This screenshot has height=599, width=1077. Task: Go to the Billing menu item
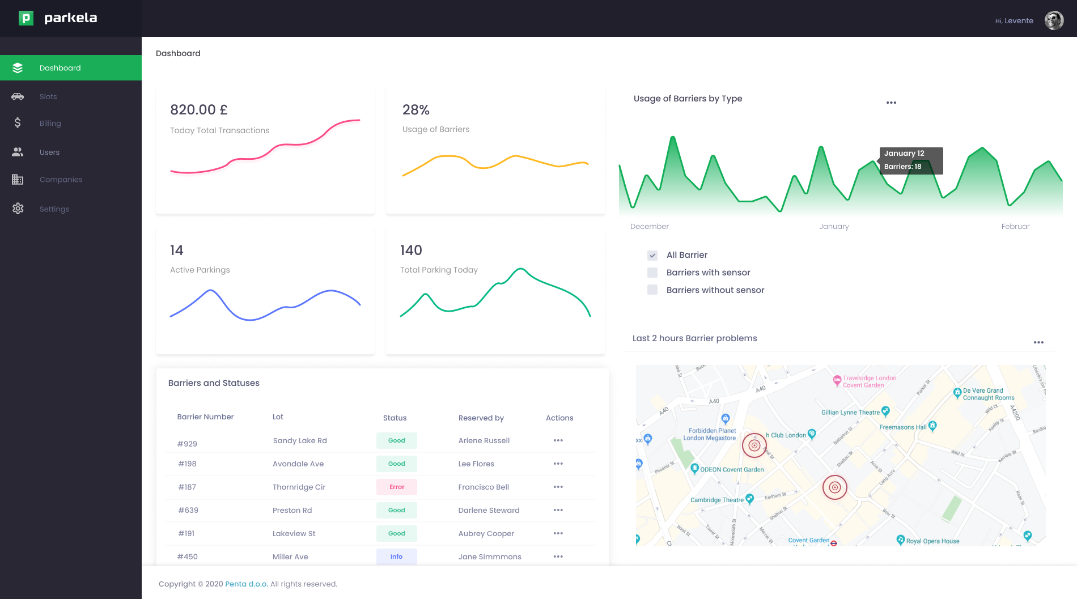tap(50, 124)
